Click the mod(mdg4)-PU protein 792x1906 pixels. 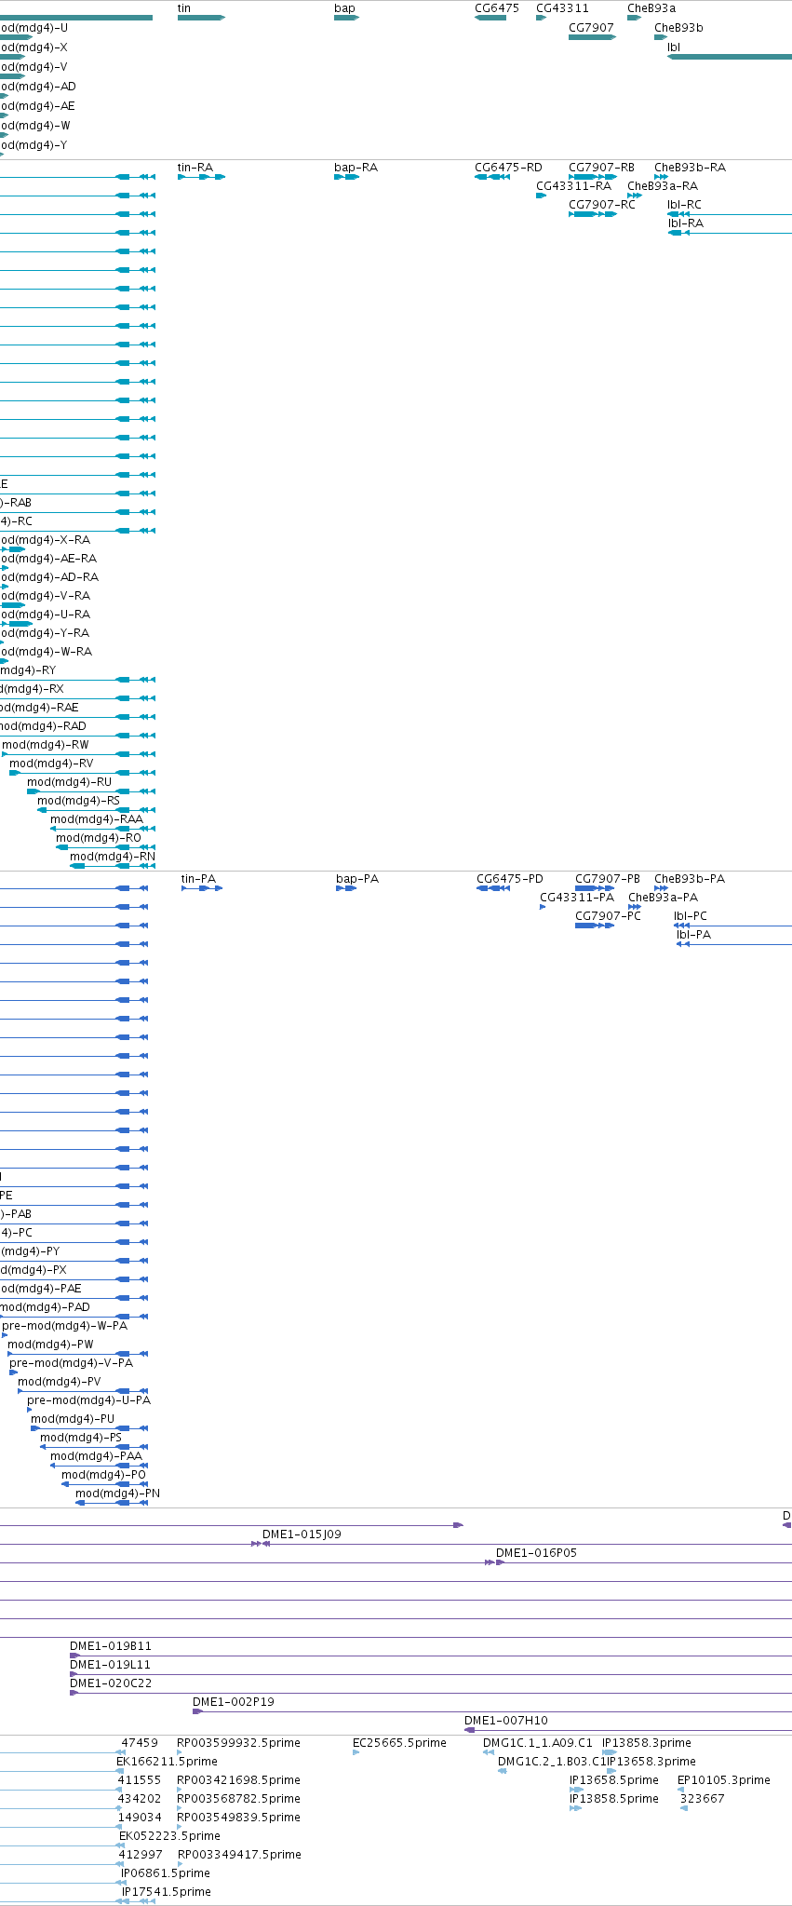tap(89, 1428)
